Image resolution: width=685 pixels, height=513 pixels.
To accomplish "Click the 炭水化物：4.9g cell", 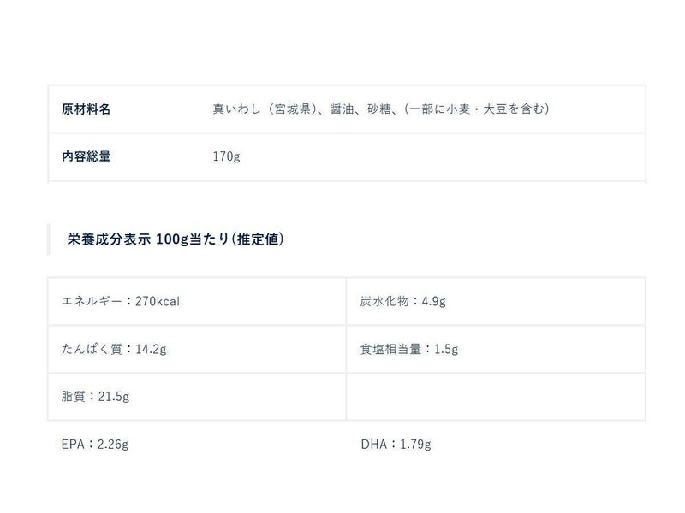I will click(403, 301).
